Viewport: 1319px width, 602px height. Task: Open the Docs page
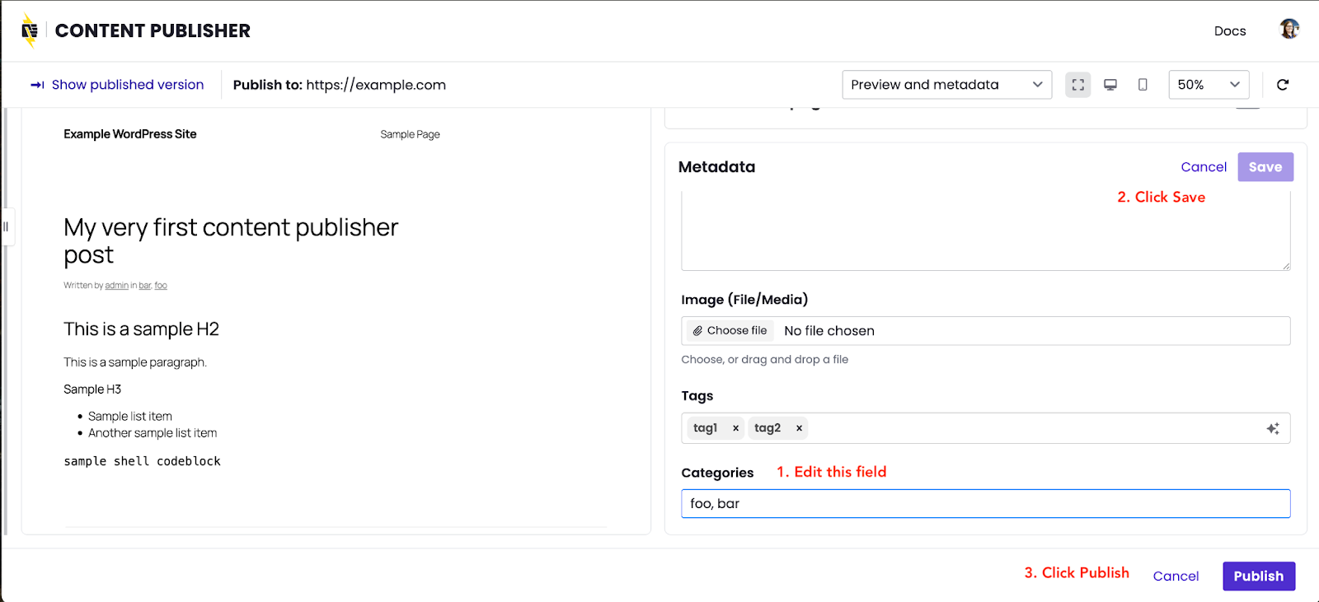click(1229, 31)
